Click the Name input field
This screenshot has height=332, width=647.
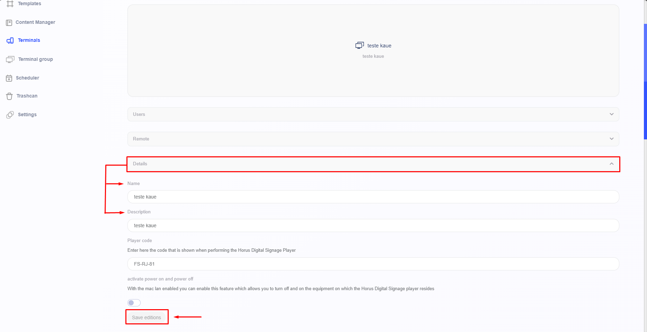click(x=373, y=197)
